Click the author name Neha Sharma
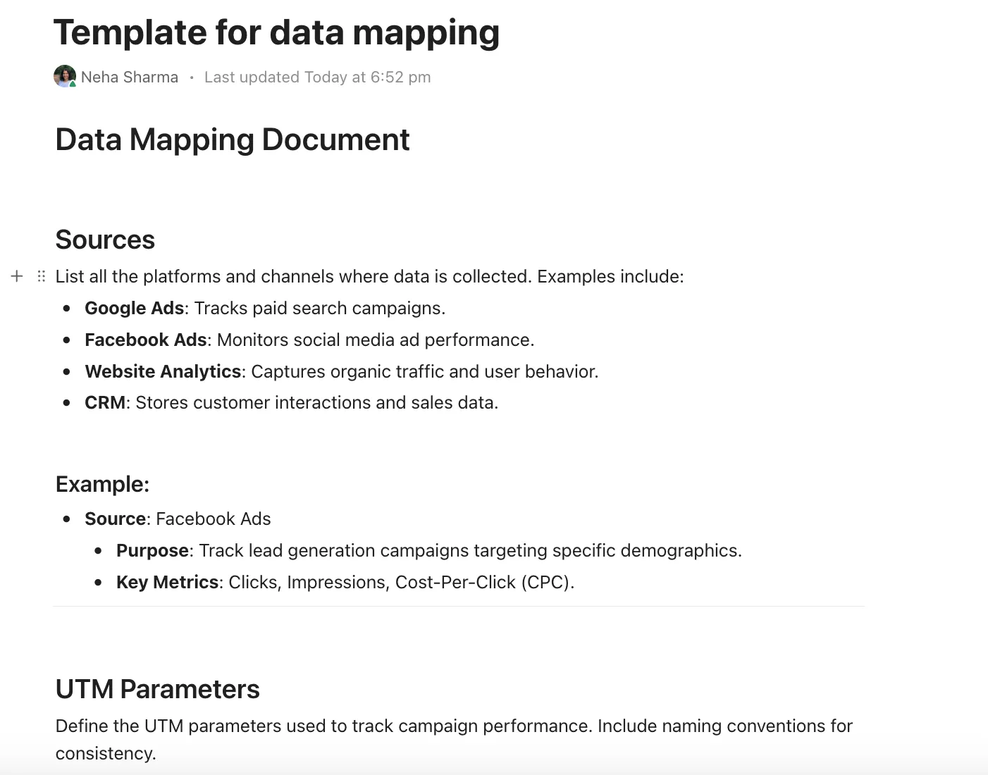Viewport: 988px width, 775px height. [x=130, y=77]
